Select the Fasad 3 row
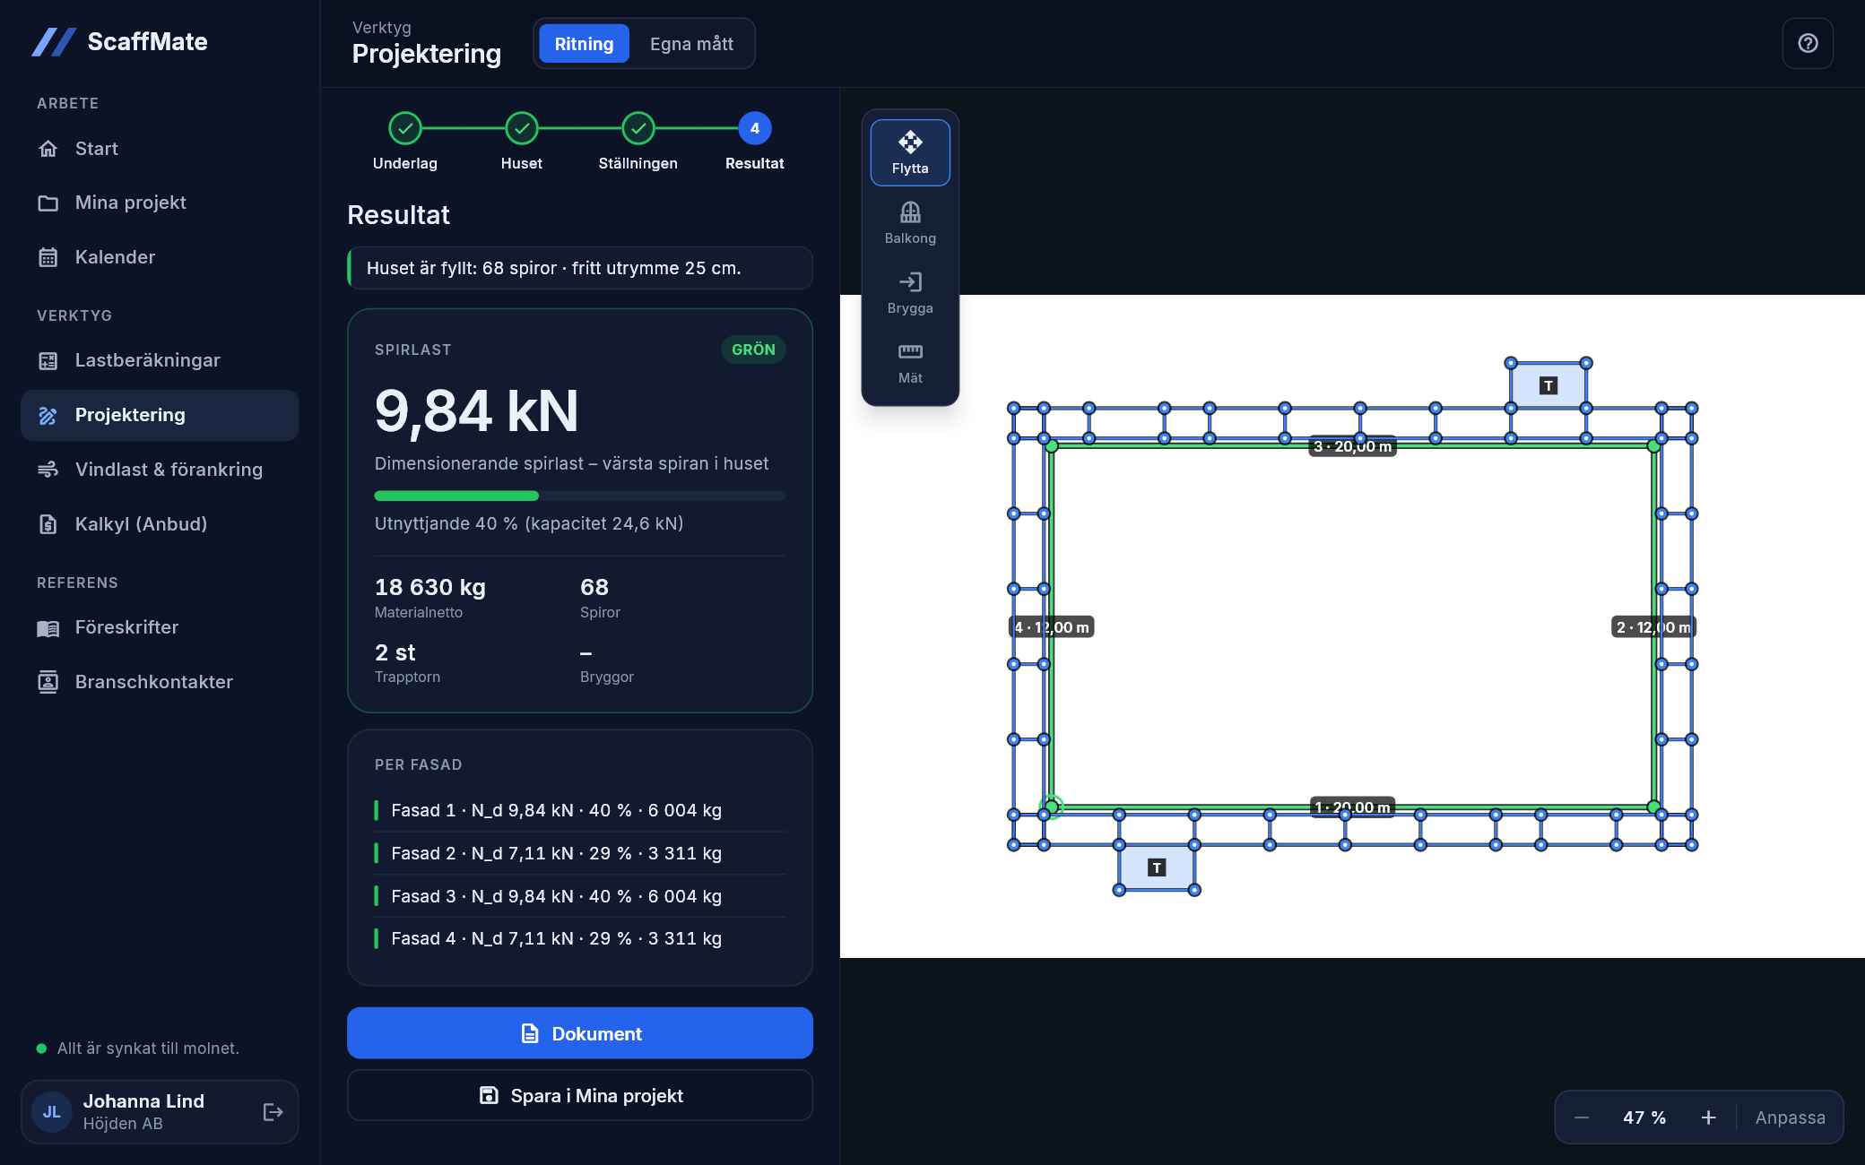This screenshot has height=1165, width=1865. 580,896
